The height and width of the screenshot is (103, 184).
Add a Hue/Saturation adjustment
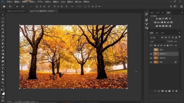155,22
